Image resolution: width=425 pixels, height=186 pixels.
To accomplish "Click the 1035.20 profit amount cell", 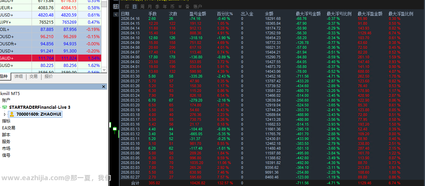I will 196,163.
